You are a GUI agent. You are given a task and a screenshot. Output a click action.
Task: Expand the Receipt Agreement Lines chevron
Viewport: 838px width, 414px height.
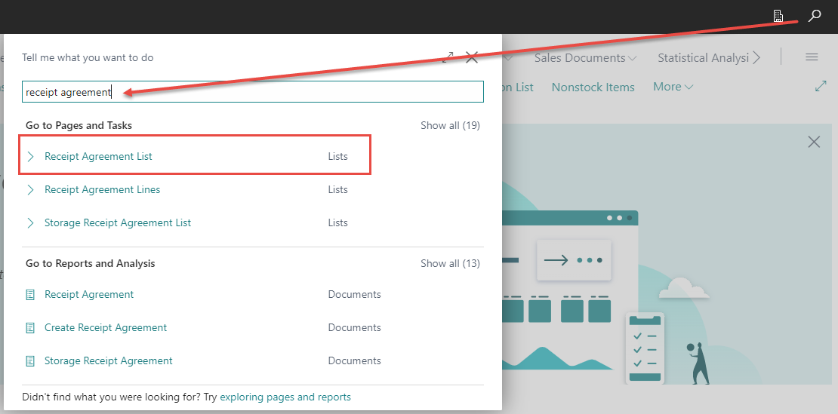click(31, 190)
